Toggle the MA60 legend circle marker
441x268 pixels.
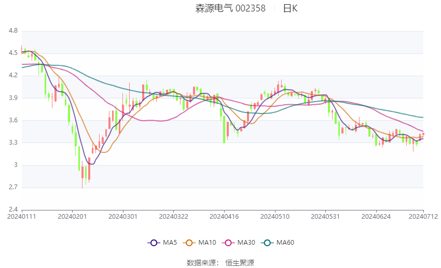pyautogui.click(x=268, y=243)
